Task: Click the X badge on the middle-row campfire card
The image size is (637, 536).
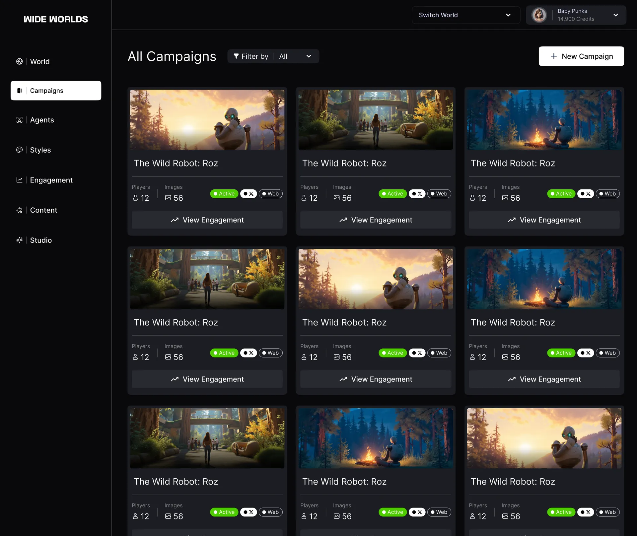Action: [586, 353]
